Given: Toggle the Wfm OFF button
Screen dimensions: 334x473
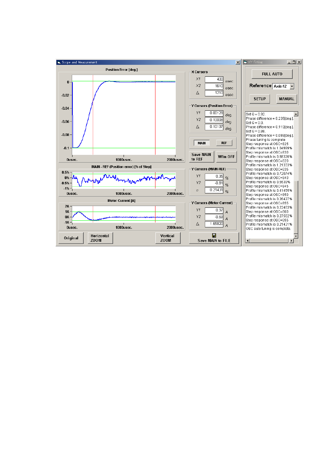Looking at the screenshot, I should pos(226,157).
